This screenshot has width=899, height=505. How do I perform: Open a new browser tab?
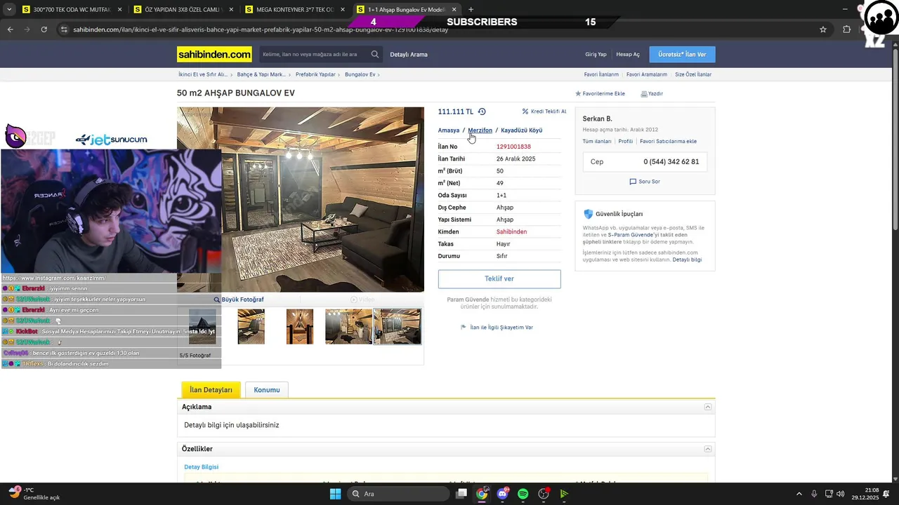tap(471, 10)
